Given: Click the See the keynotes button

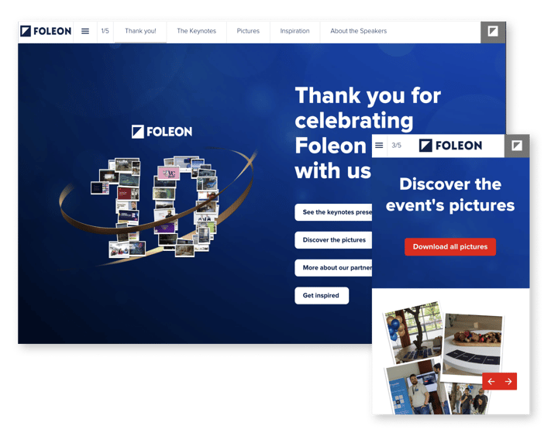Looking at the screenshot, I should point(333,212).
